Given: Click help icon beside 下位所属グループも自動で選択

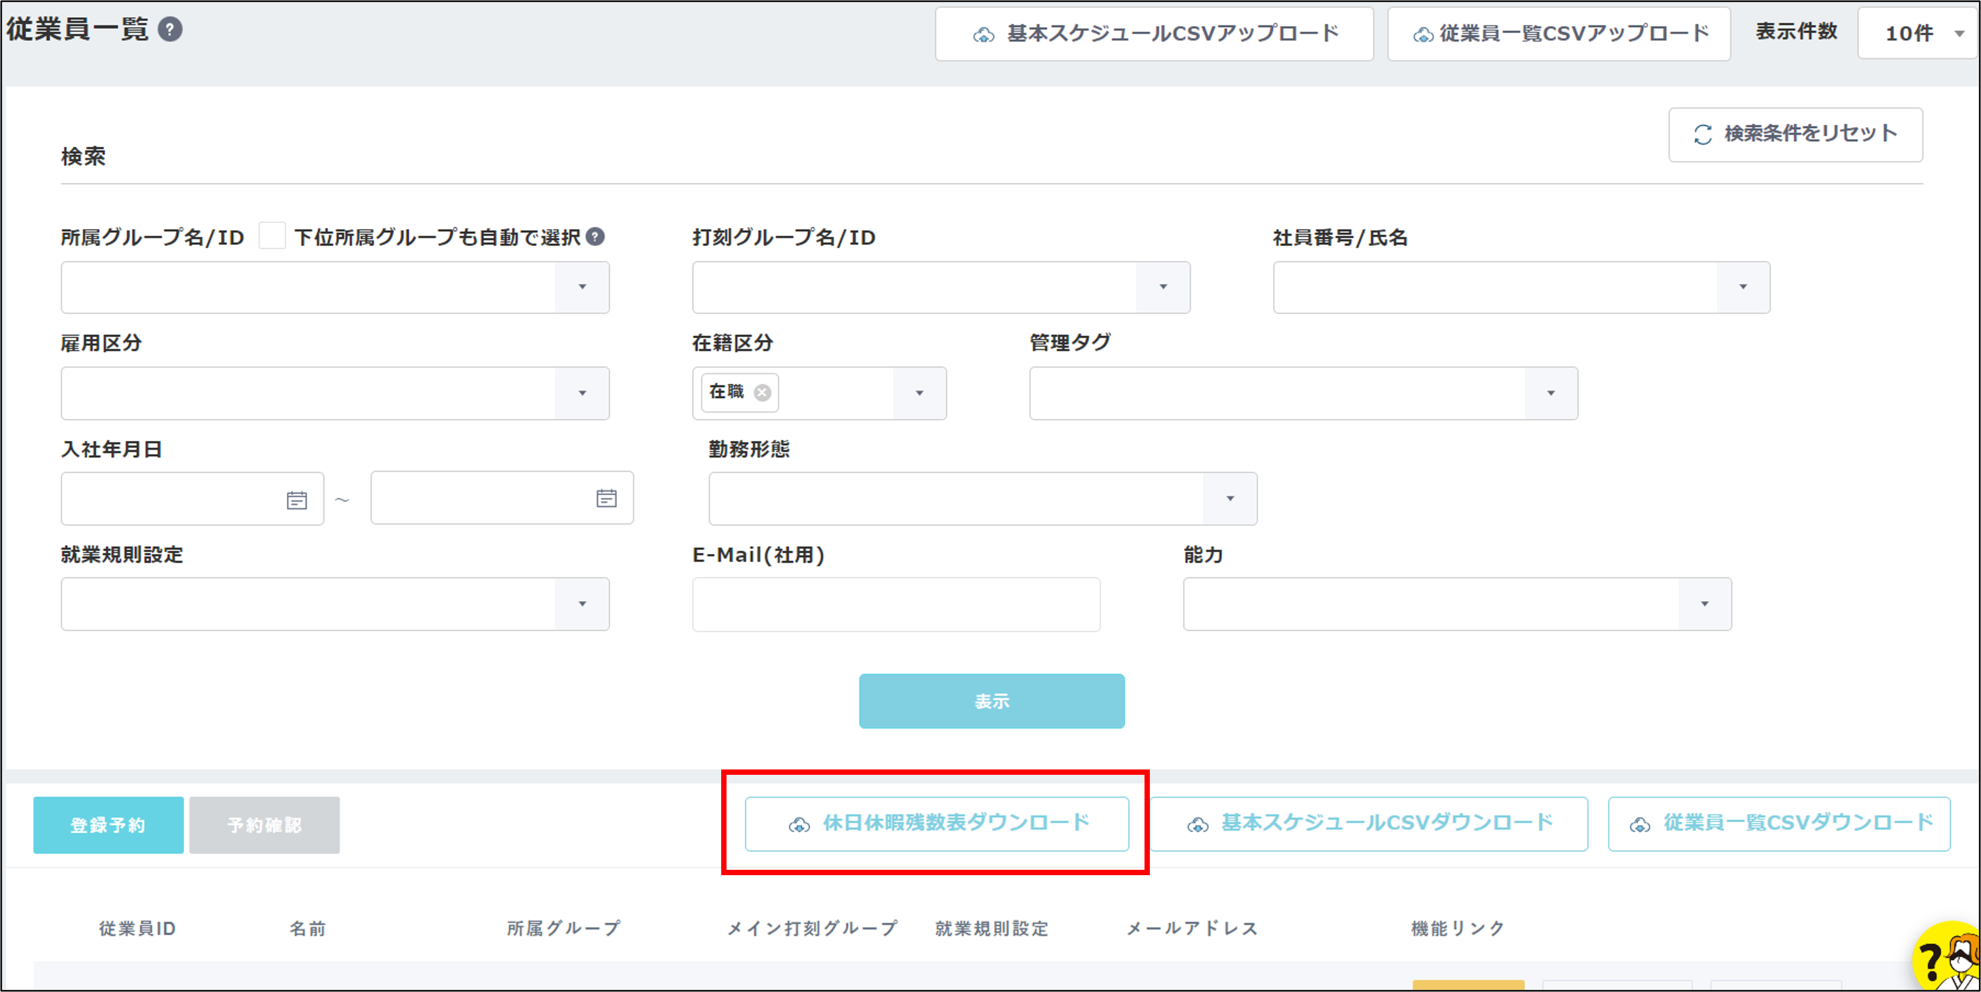Looking at the screenshot, I should [x=595, y=237].
